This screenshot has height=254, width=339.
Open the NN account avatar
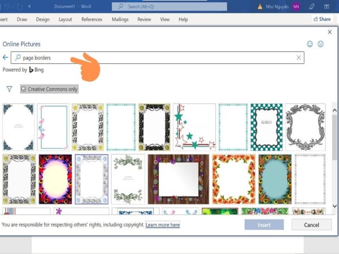296,7
